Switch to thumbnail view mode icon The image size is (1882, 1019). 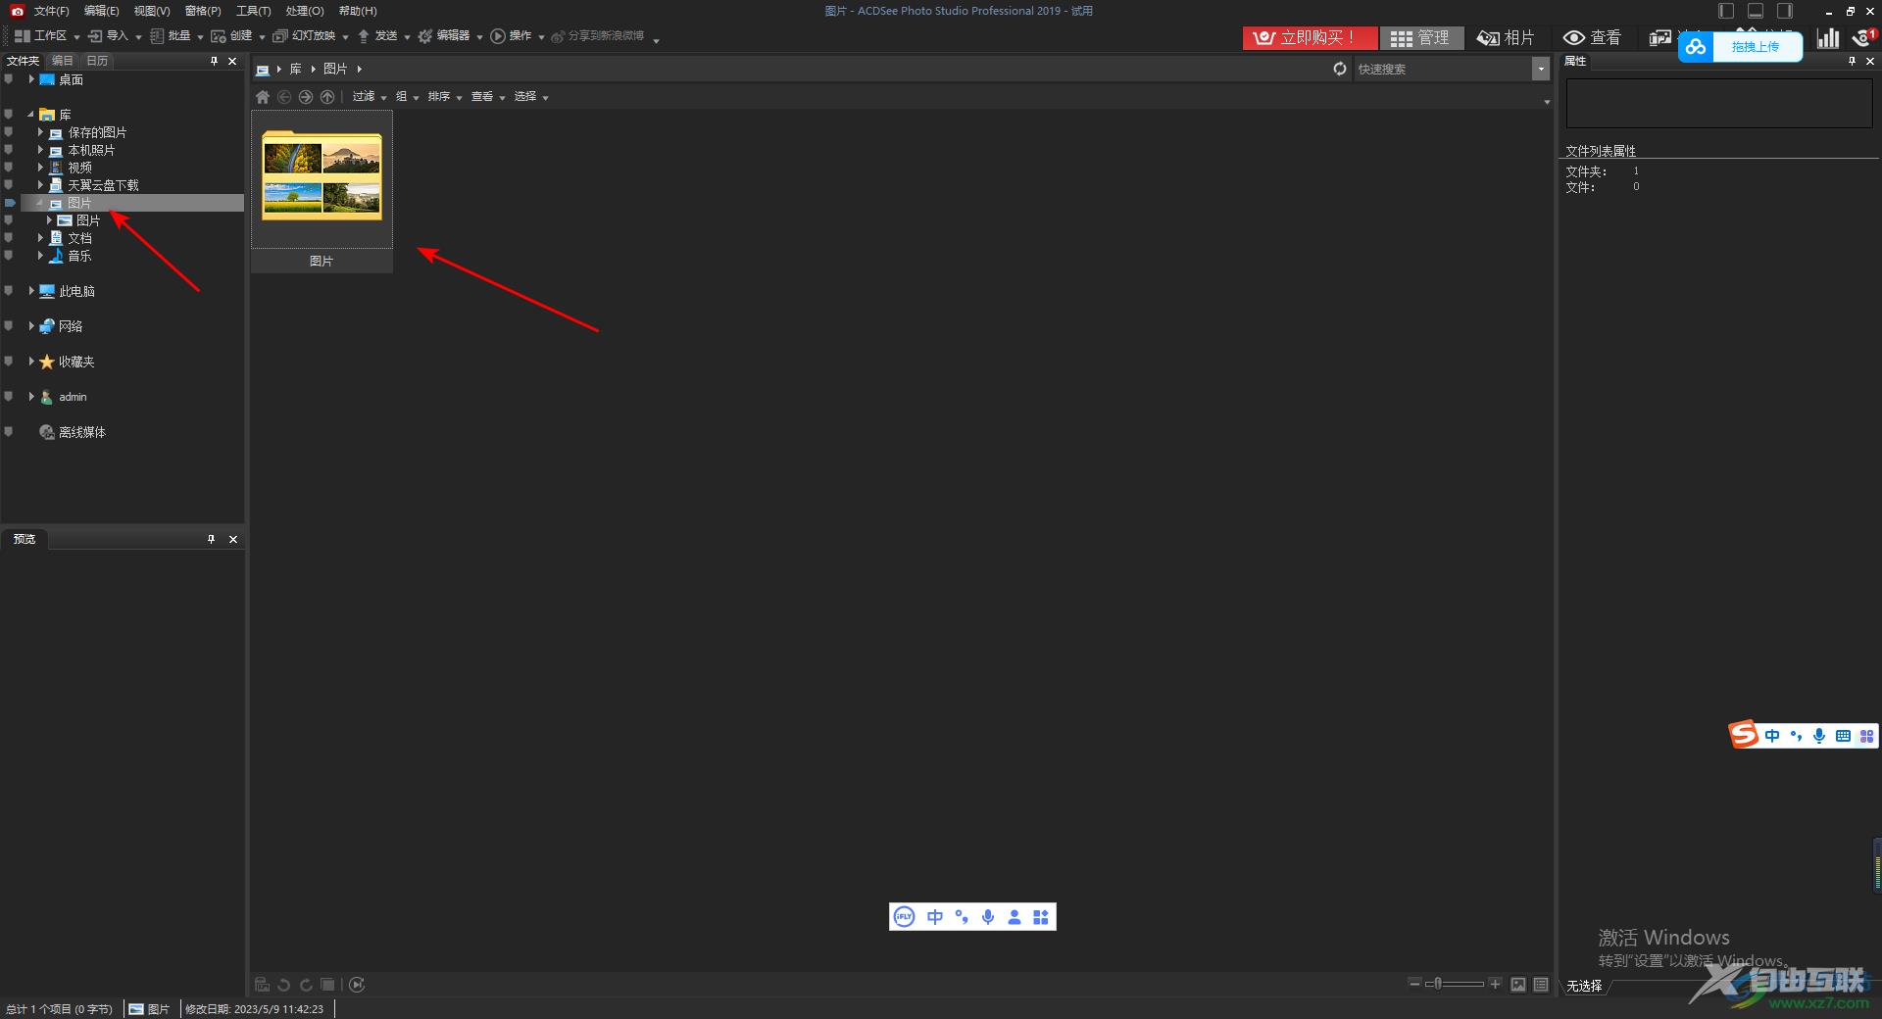[1518, 984]
